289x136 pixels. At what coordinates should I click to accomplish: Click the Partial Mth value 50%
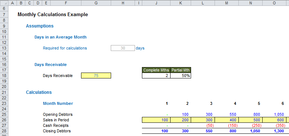(180, 76)
